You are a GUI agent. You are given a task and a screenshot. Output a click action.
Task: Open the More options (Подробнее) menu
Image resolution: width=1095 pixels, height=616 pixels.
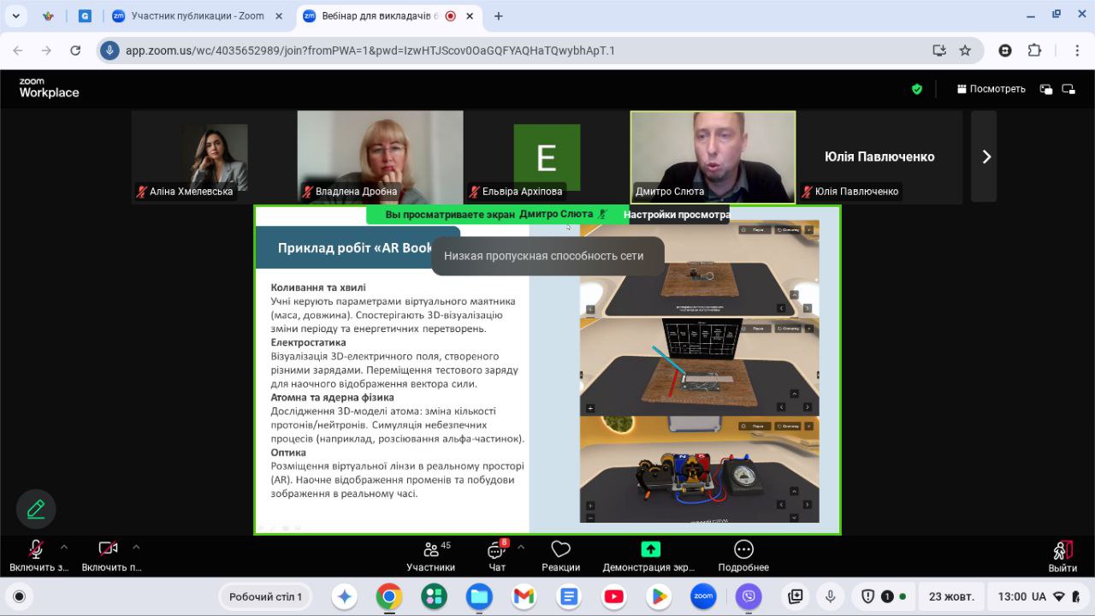(x=743, y=556)
